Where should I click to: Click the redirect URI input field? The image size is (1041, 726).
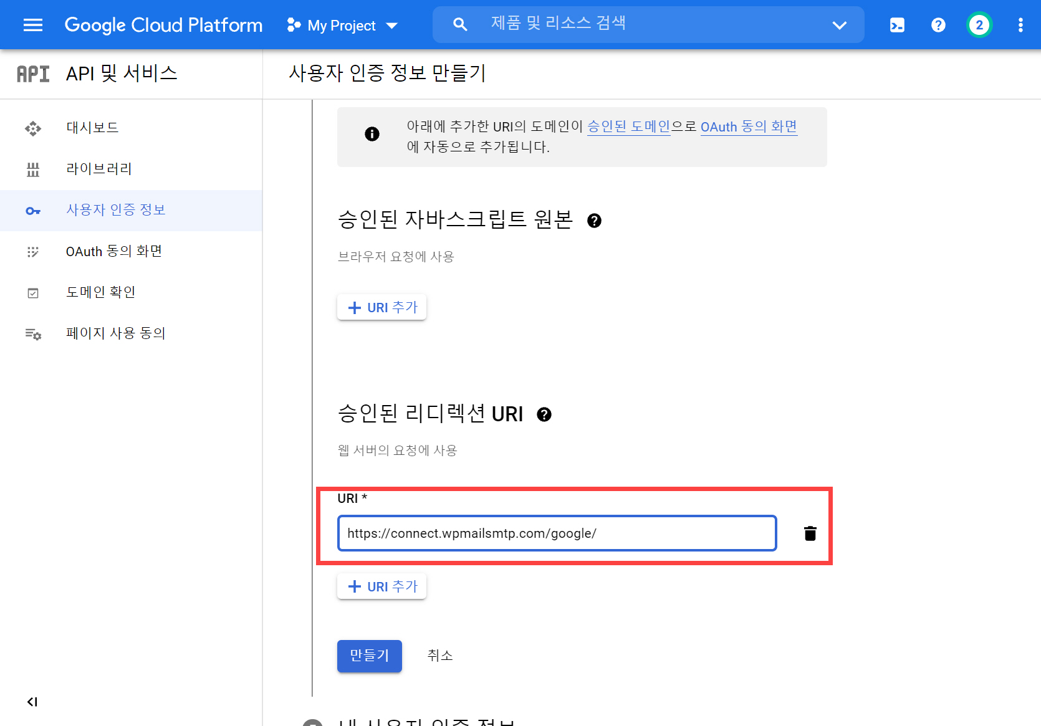[x=557, y=533]
